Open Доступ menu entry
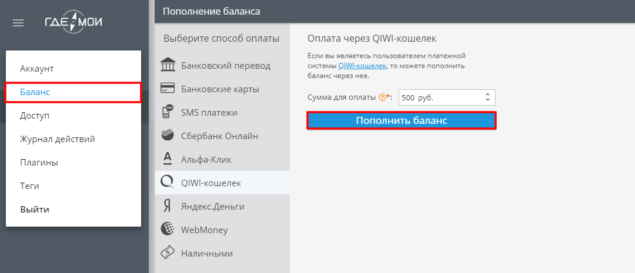The image size is (635, 273). pos(73,116)
